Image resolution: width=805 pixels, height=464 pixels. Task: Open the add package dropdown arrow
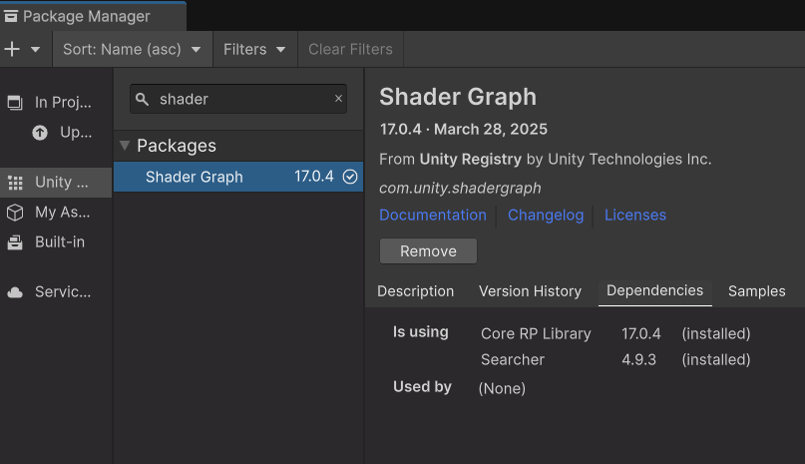point(36,50)
